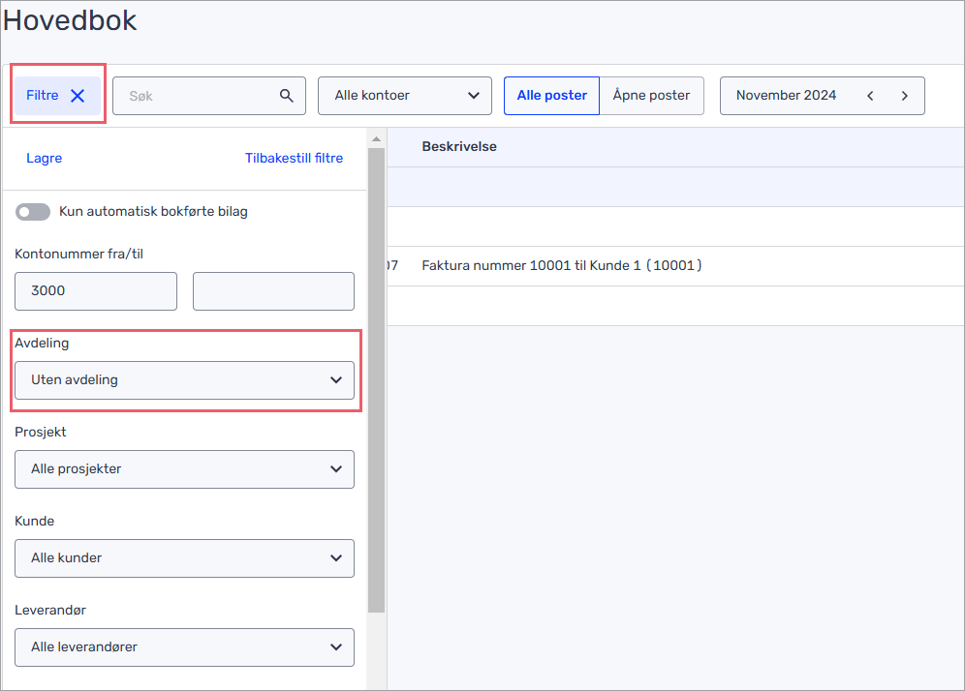Click the empty Kontonummer til field
This screenshot has width=965, height=691.
[x=273, y=291]
